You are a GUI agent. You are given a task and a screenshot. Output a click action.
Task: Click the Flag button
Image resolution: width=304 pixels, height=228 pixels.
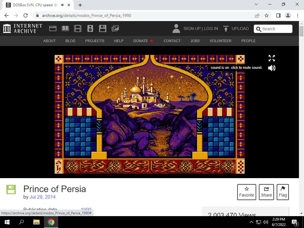tap(283, 192)
